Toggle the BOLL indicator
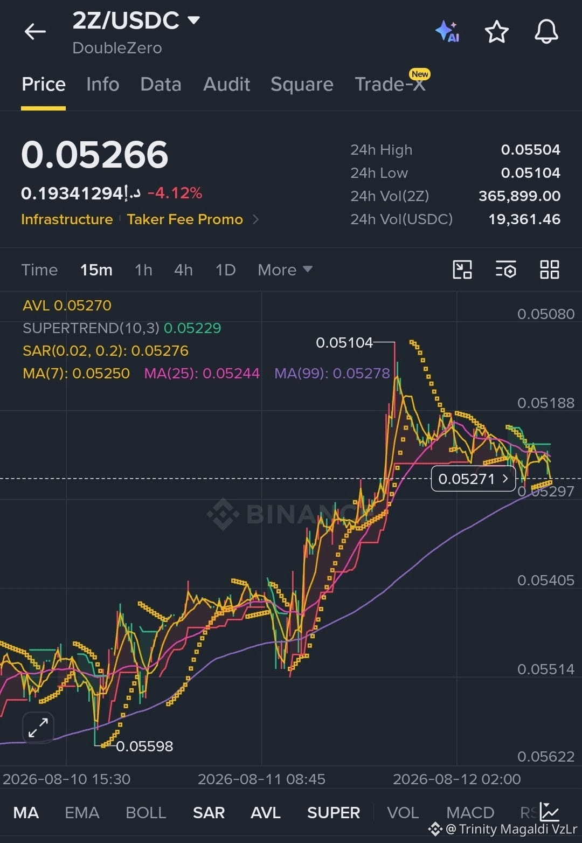 coord(146,812)
